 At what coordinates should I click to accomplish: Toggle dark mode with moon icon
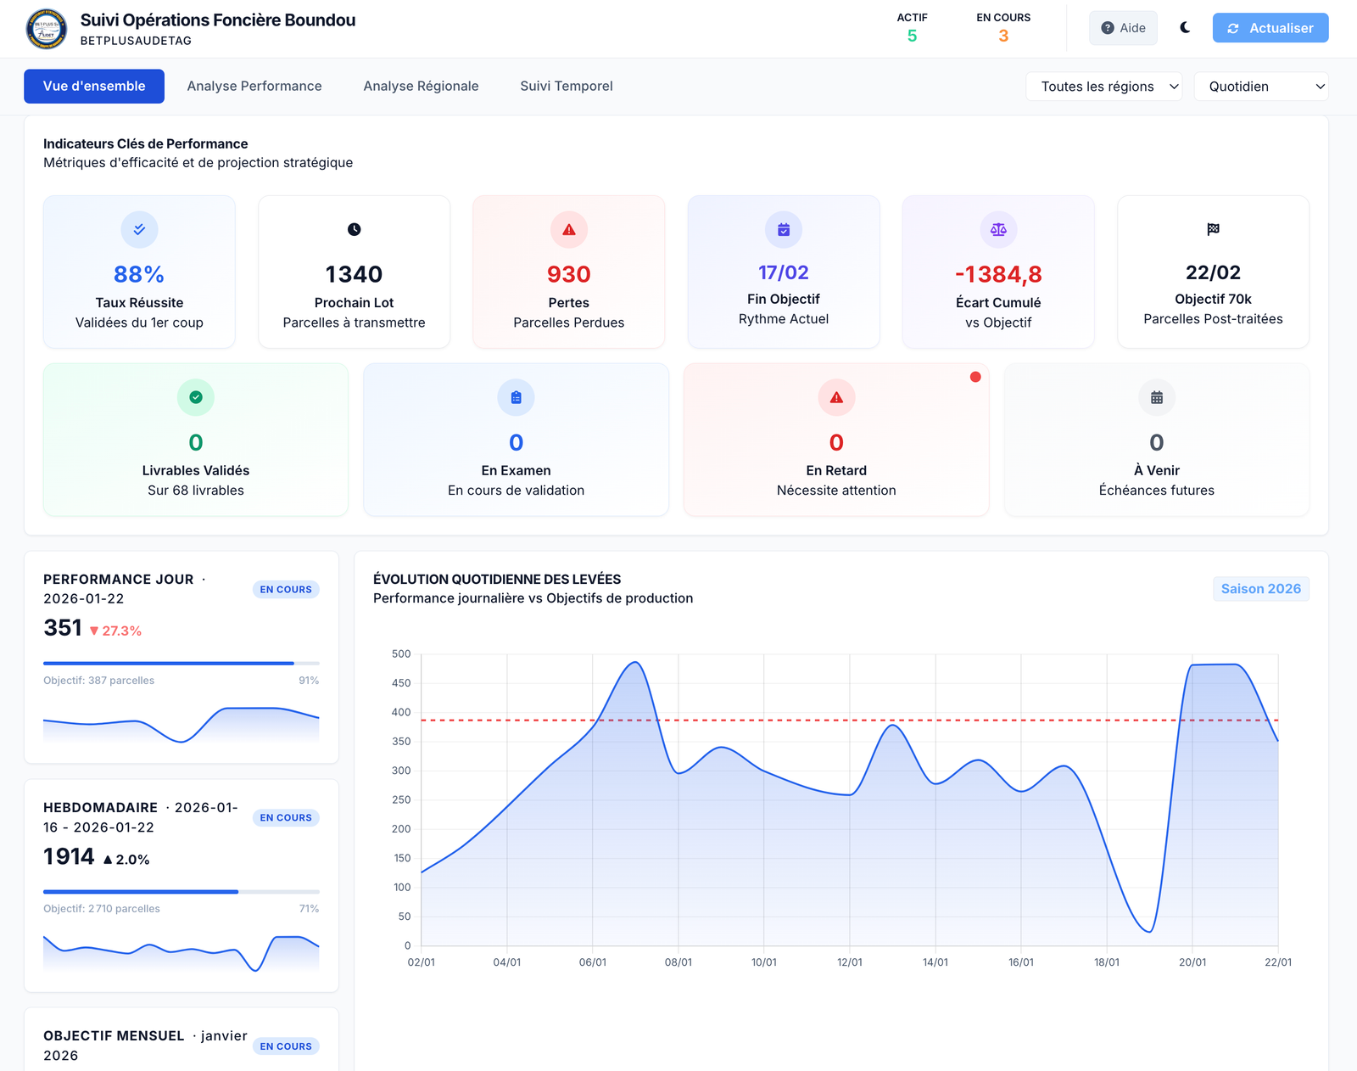click(x=1185, y=28)
